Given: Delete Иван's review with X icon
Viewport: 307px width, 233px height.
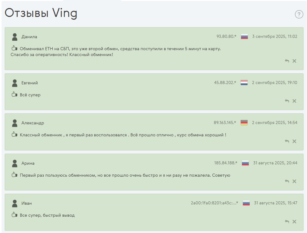Looking at the screenshot, I should [294, 222].
